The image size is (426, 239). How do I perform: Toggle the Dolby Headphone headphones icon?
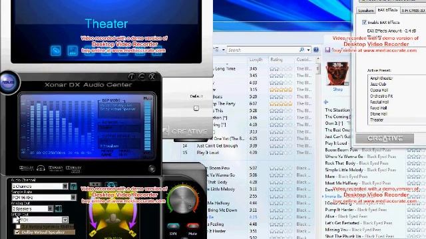tap(41, 168)
